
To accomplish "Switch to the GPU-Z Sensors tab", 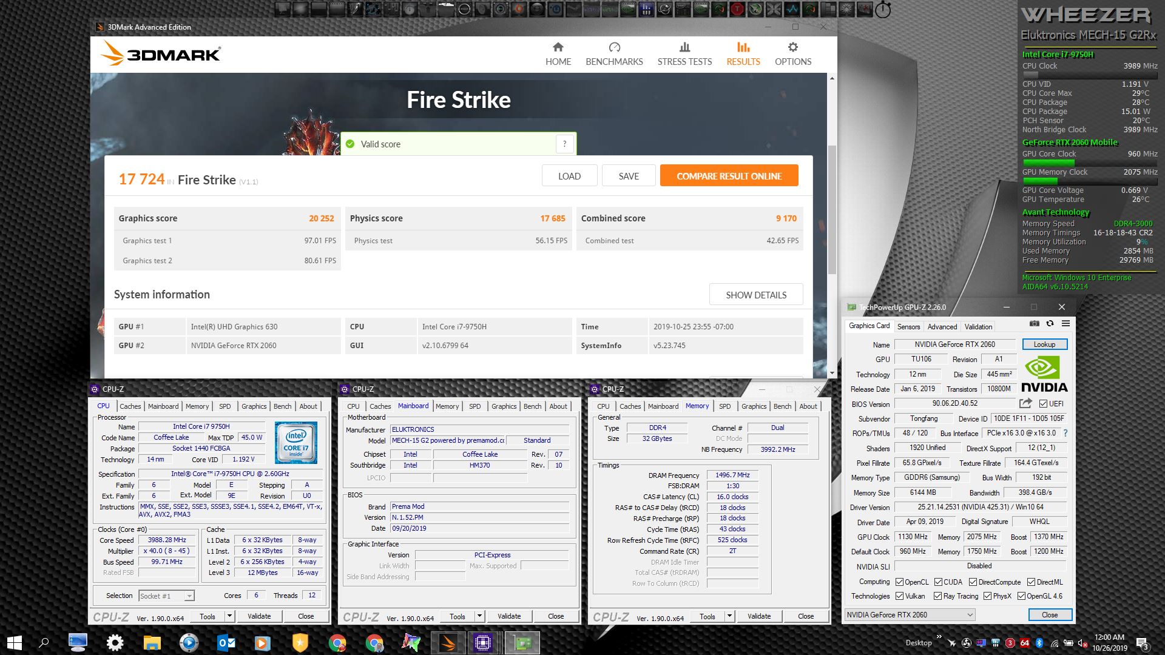I will point(908,326).
